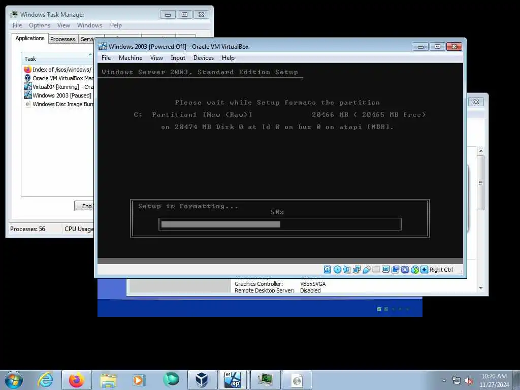This screenshot has width=520, height=390.
Task: Switch to Firefox from the taskbar
Action: point(77,380)
